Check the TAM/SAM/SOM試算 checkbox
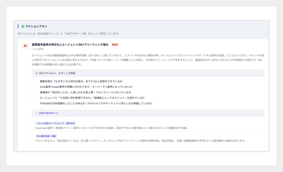The height and width of the screenshot is (172, 283). click(36, 103)
